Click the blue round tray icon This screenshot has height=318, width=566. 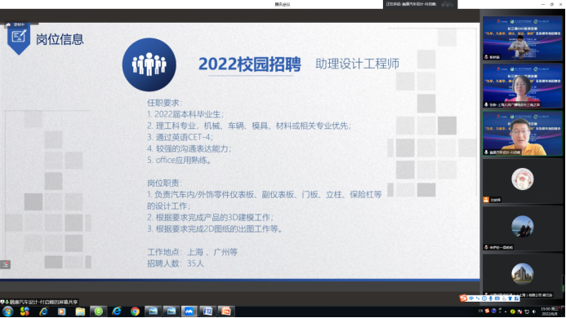click(494, 311)
